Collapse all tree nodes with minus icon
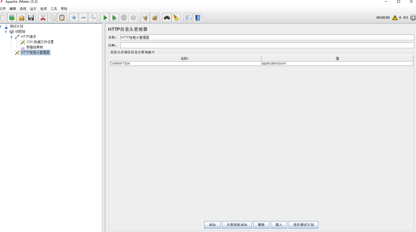This screenshot has height=232, width=416. tap(83, 18)
